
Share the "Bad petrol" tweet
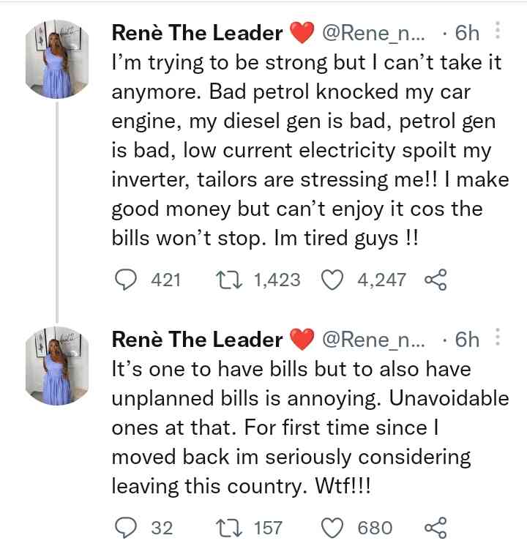tap(435, 279)
